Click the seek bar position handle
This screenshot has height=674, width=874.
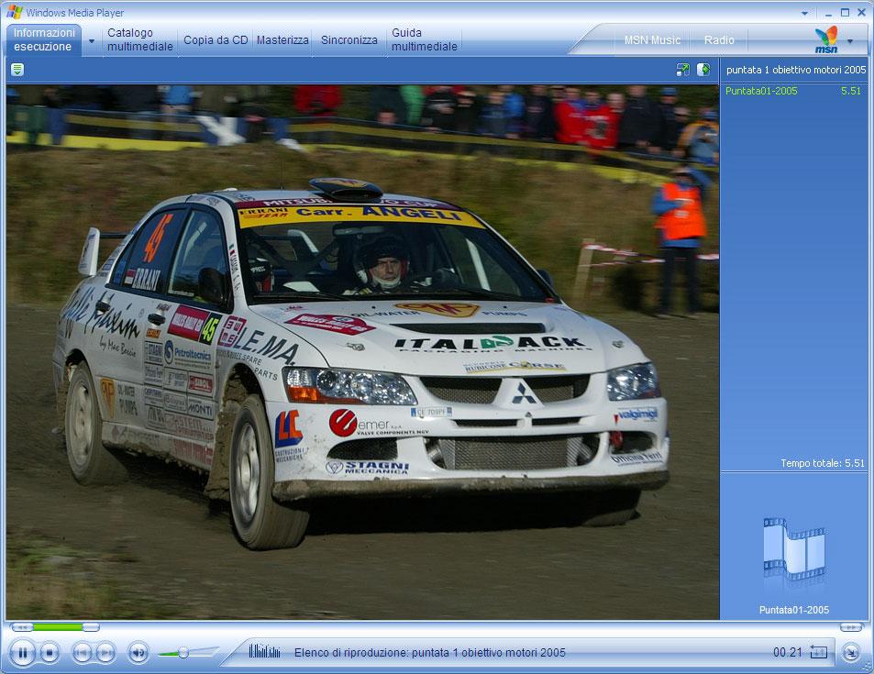click(91, 627)
